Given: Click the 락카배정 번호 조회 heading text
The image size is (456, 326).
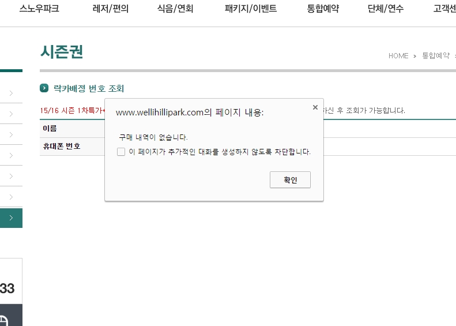Looking at the screenshot, I should tap(89, 88).
